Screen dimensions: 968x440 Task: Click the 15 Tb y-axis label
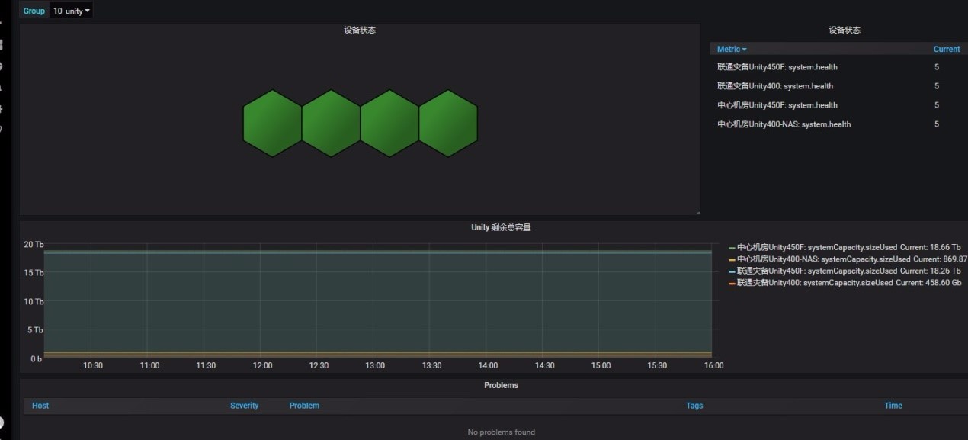pos(34,273)
